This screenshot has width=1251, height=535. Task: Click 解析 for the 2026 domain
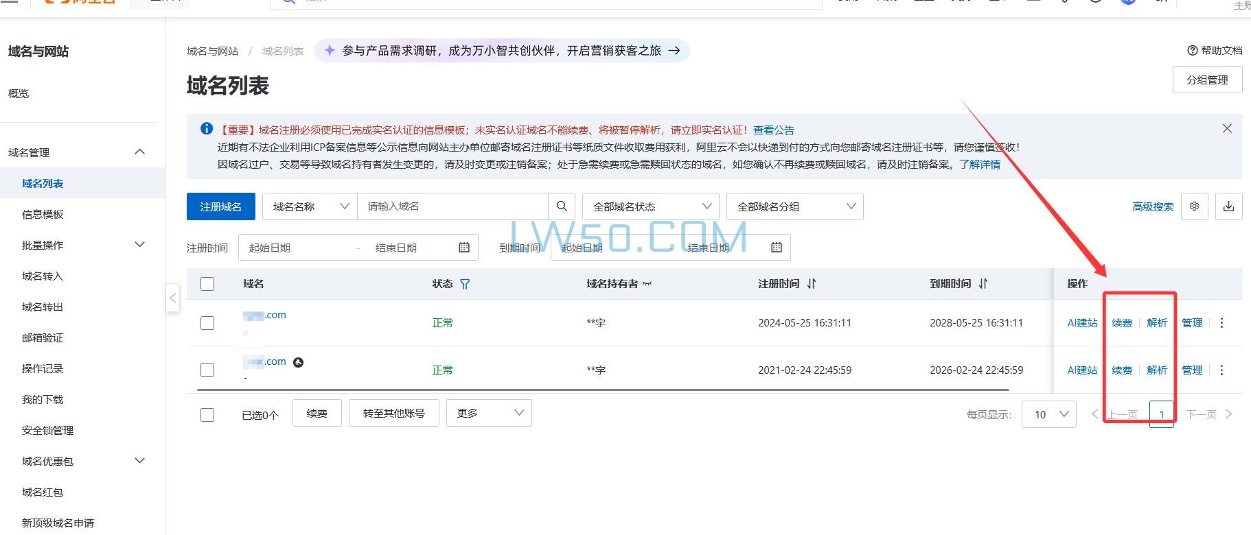(1157, 370)
